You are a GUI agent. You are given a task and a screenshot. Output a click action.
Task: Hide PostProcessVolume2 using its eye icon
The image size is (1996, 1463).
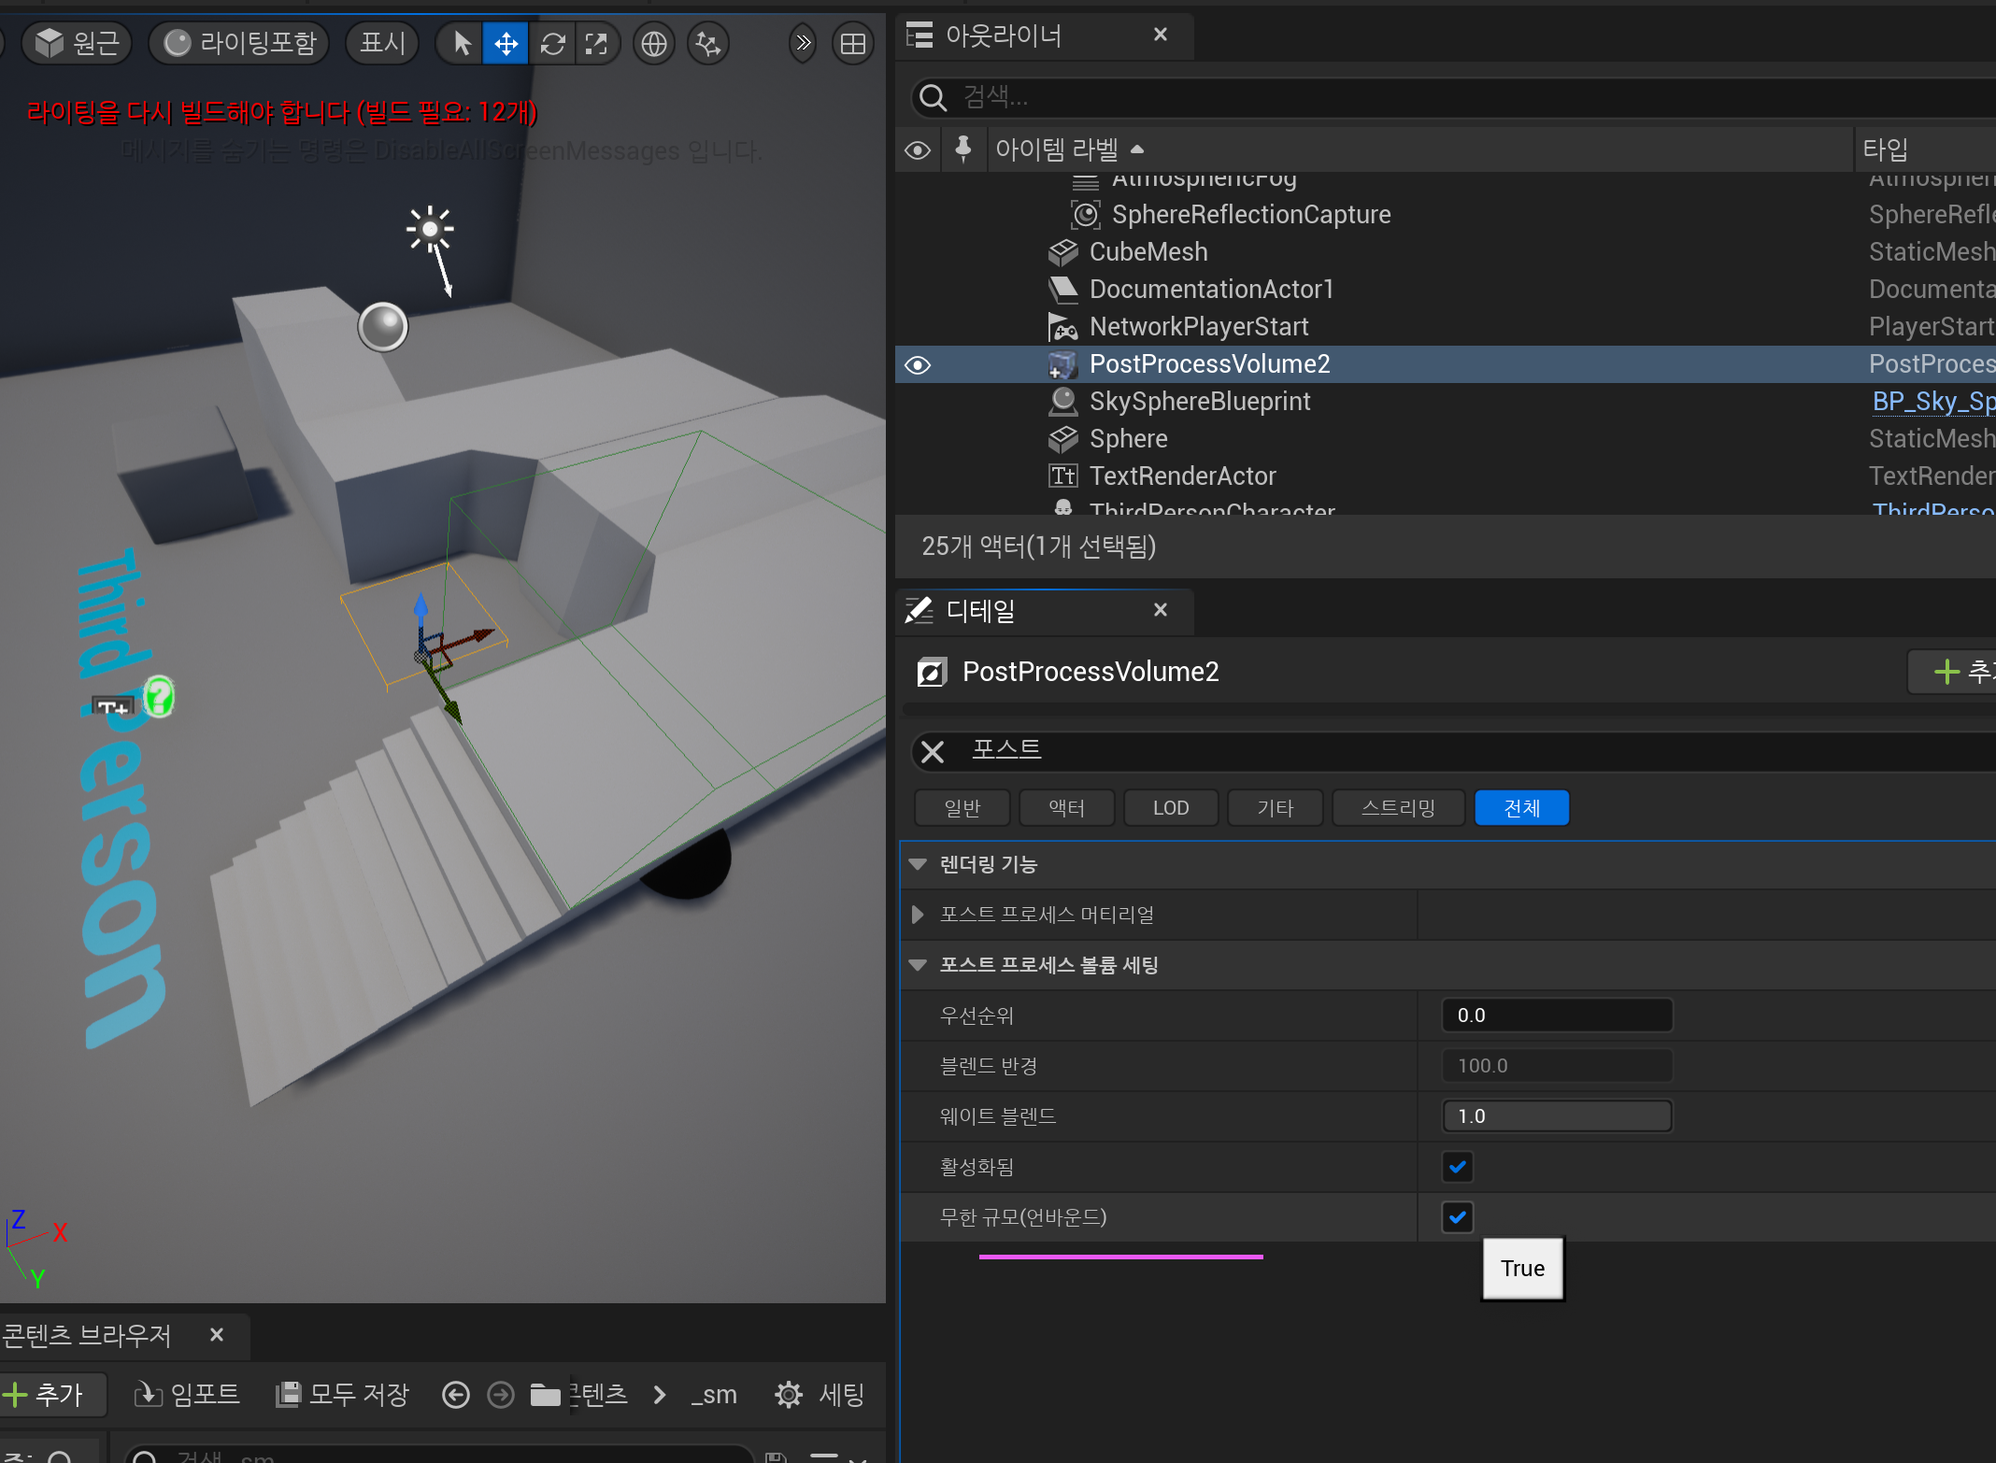pyautogui.click(x=918, y=364)
